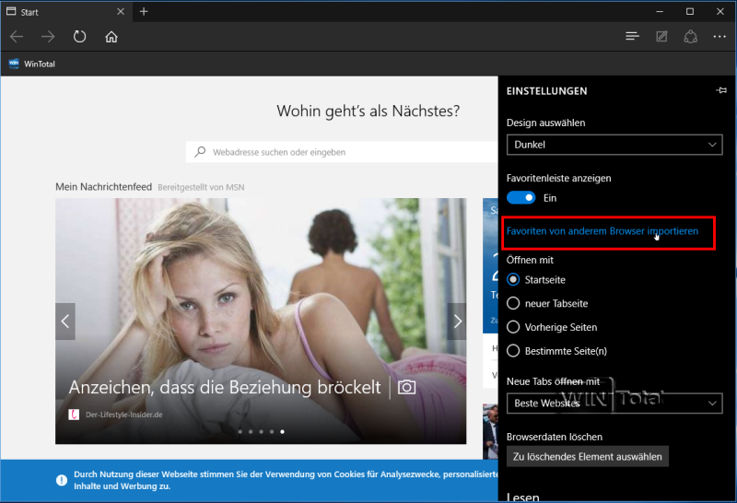The height and width of the screenshot is (503, 737).
Task: Click the Der-Lifestyle-Insider.de source label
Action: (124, 415)
